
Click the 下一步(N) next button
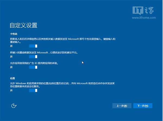pyautogui.click(x=143, y=106)
